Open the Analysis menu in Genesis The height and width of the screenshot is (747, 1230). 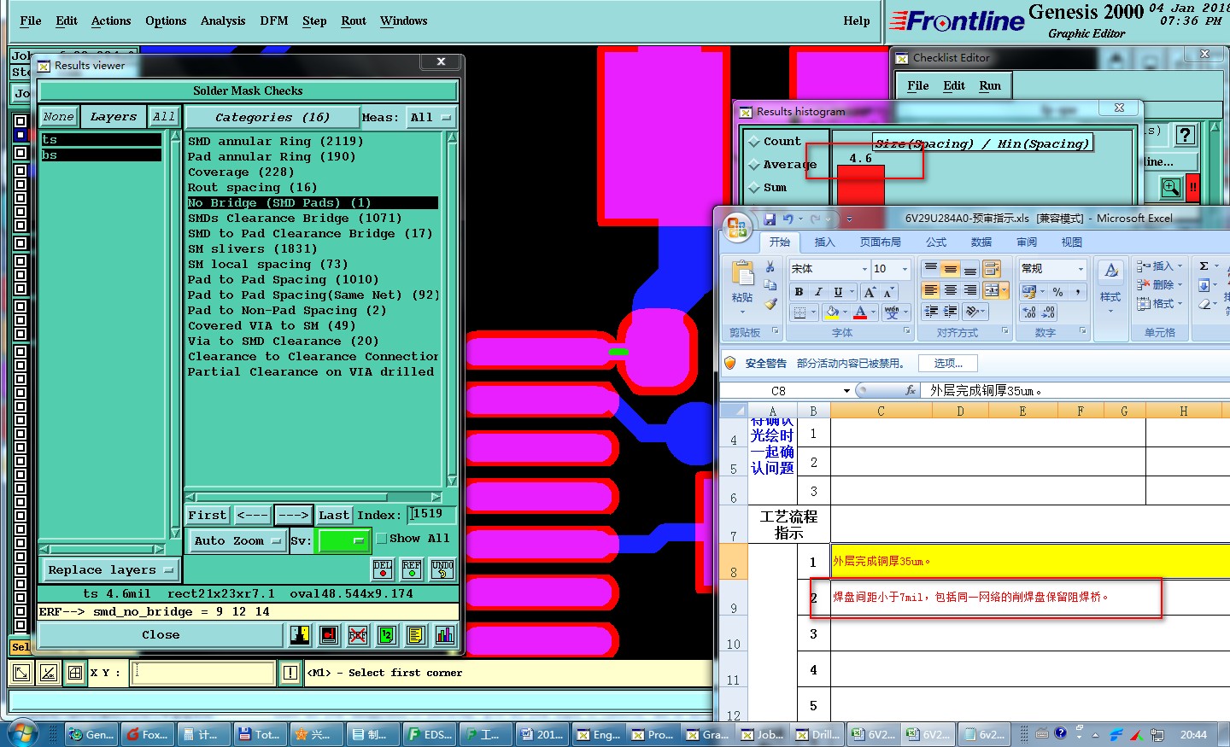(223, 20)
